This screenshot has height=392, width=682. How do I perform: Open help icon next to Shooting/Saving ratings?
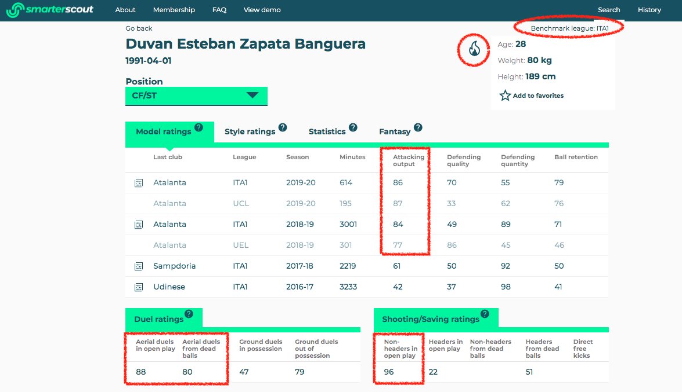tap(485, 314)
